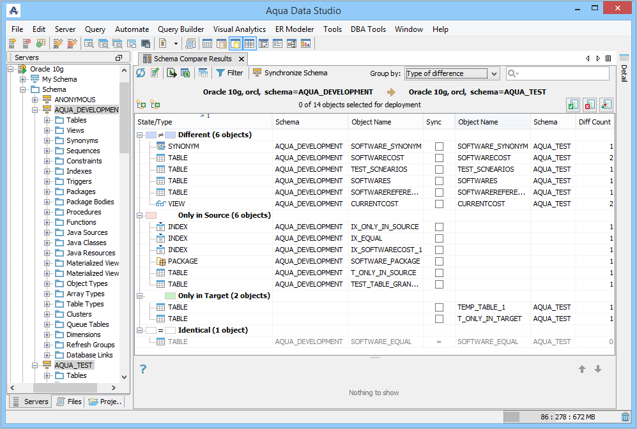Screen dimensions: 637x429
Task: Click the trash can icon in status bar
Action: (625, 417)
